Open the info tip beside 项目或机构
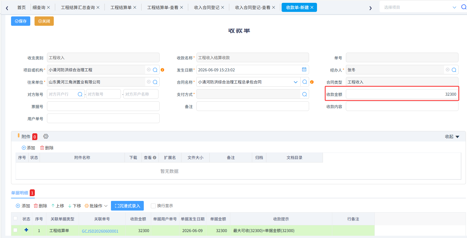This screenshot has width=467, height=238. (162, 70)
